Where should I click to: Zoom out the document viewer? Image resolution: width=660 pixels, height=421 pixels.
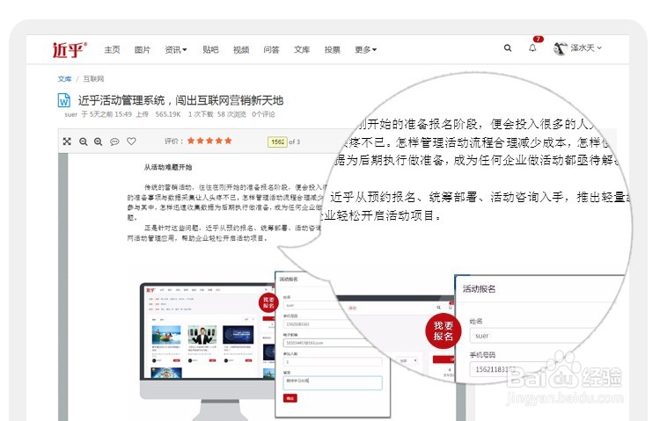coord(84,142)
